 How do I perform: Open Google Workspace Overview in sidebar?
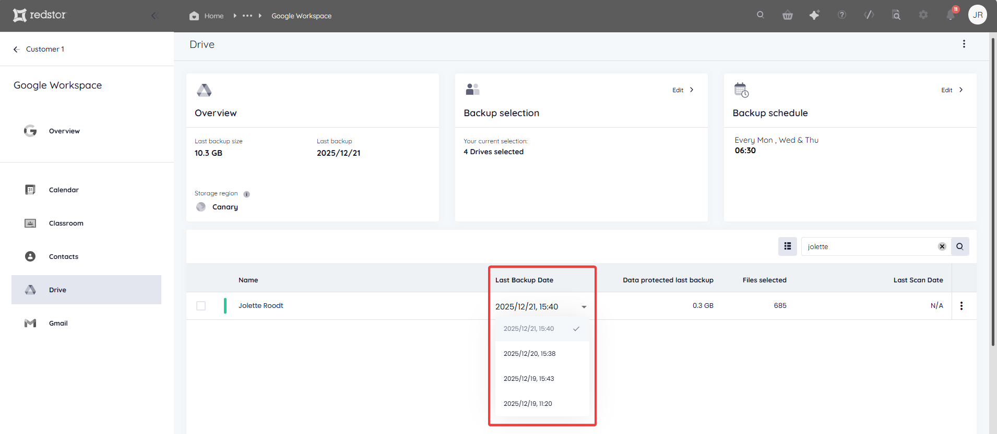pos(86,131)
